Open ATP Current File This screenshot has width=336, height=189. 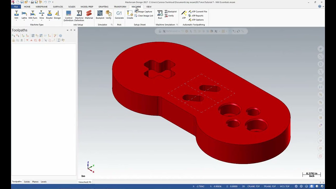click(x=198, y=12)
